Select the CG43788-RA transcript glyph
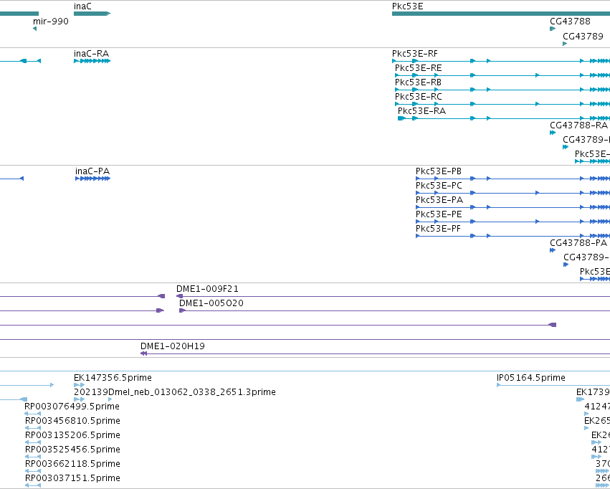The width and height of the screenshot is (610, 489). (553, 133)
